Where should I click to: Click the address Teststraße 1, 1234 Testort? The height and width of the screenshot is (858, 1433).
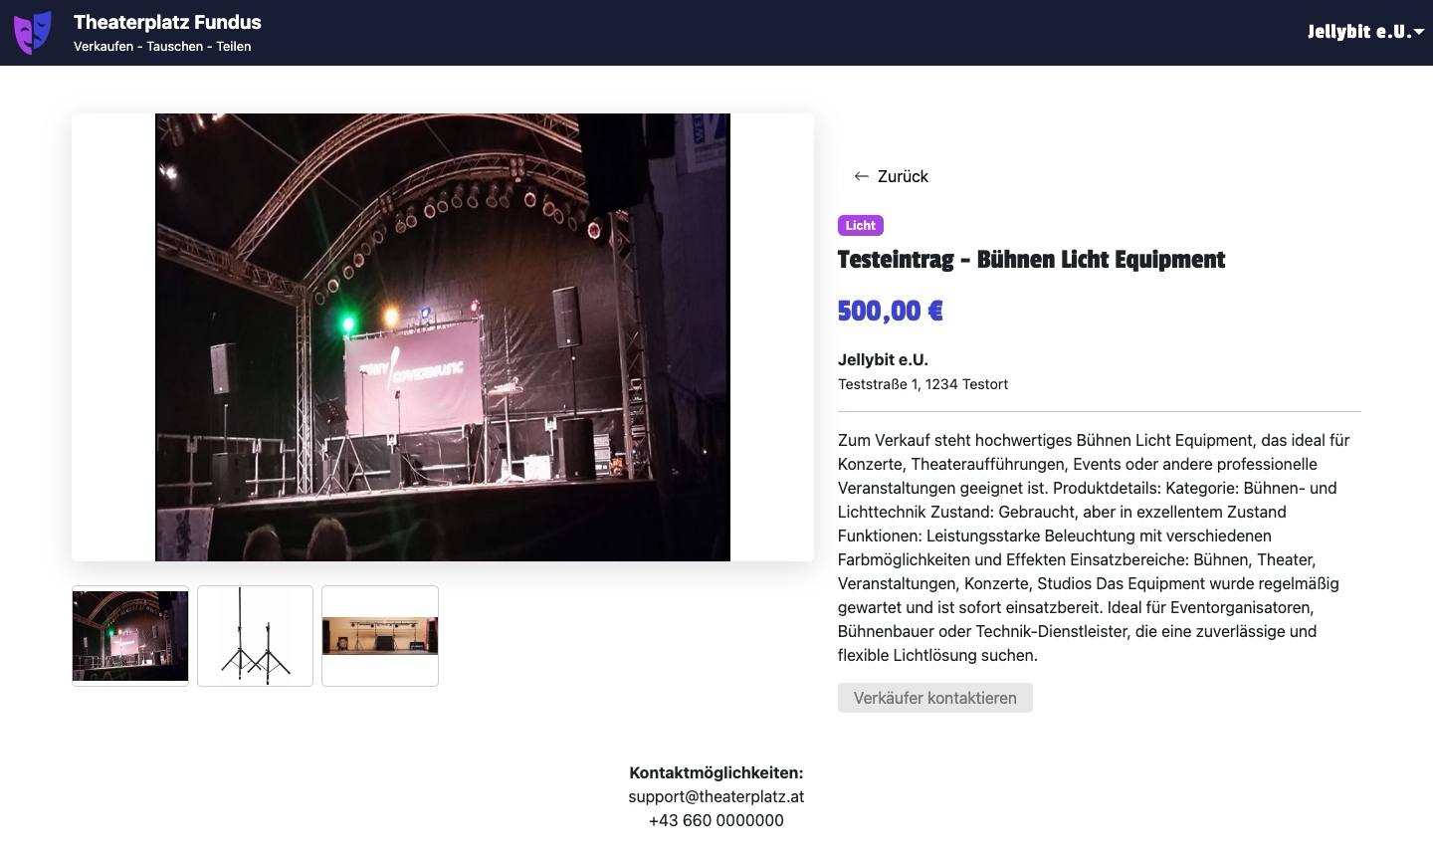tap(922, 384)
